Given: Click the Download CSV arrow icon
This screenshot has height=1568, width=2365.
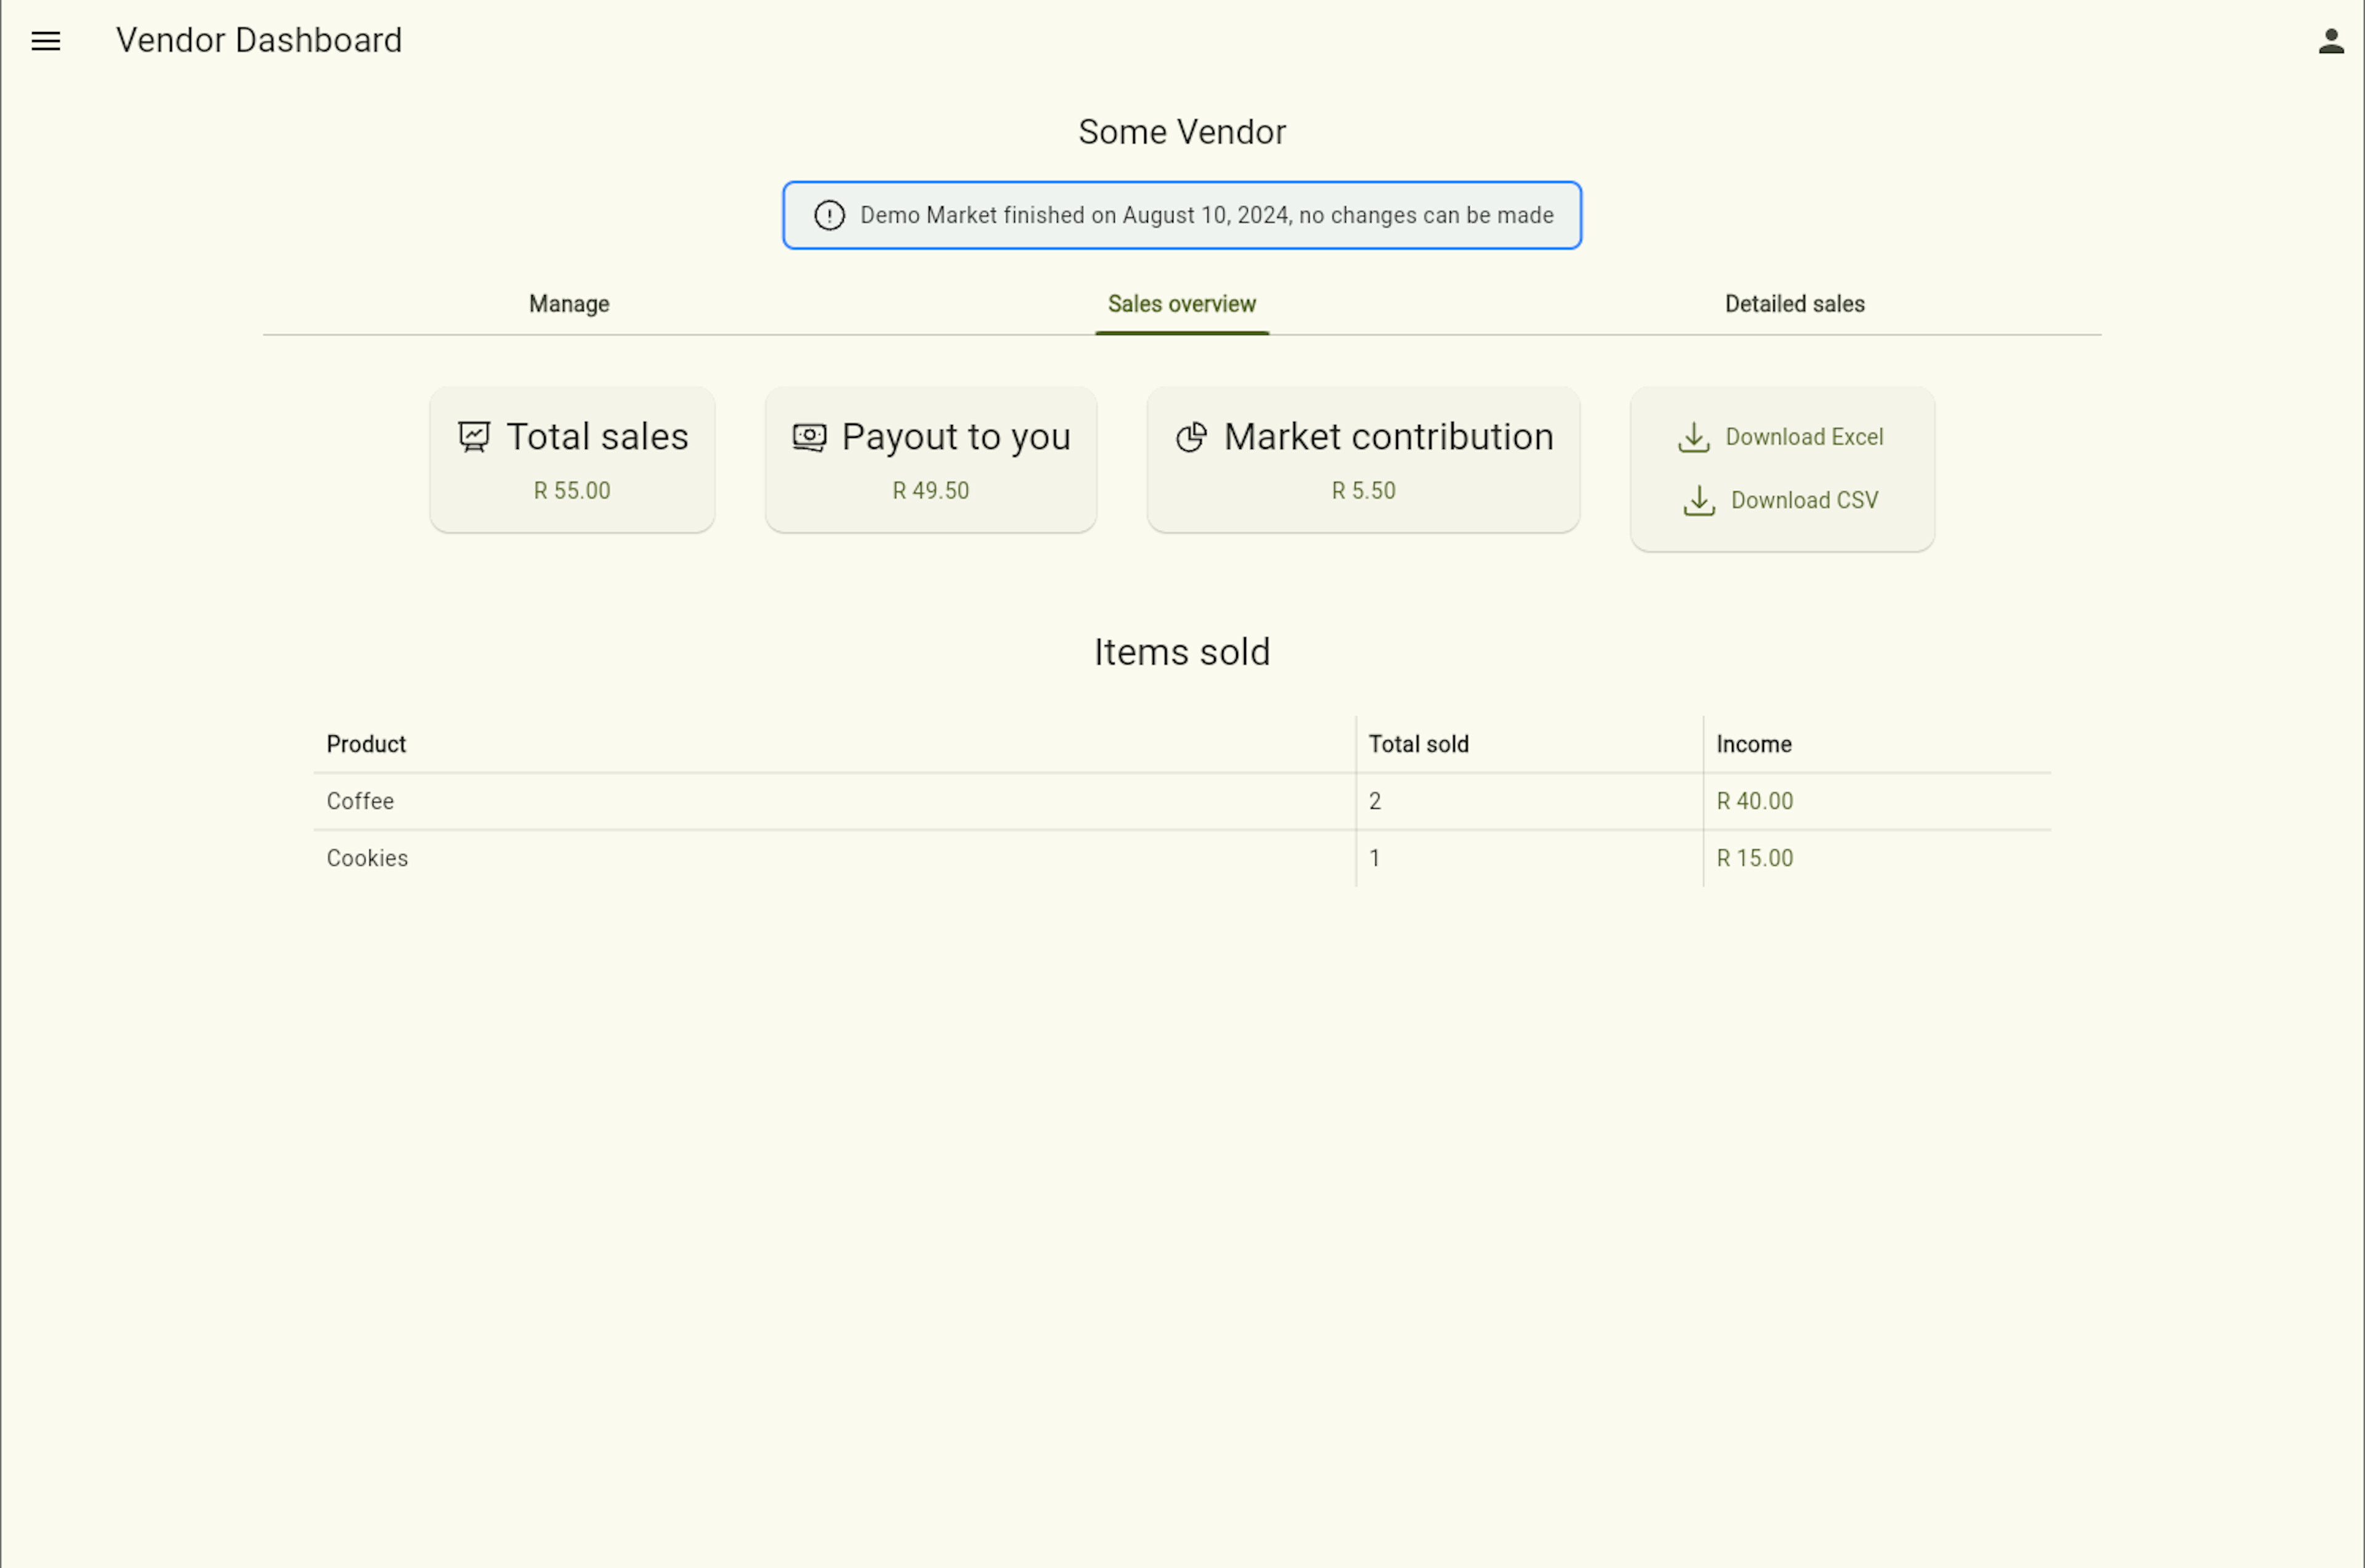Looking at the screenshot, I should (1699, 500).
